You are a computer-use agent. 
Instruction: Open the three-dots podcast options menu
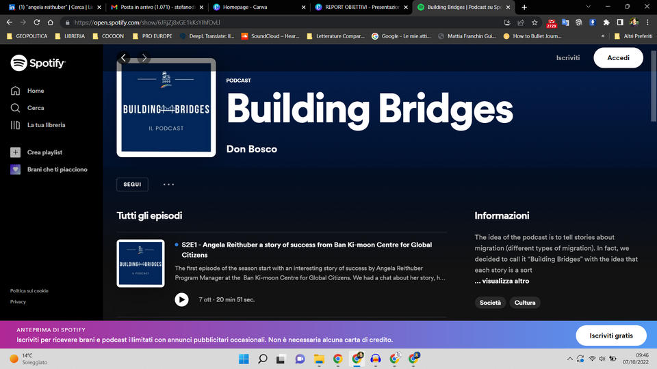168,184
